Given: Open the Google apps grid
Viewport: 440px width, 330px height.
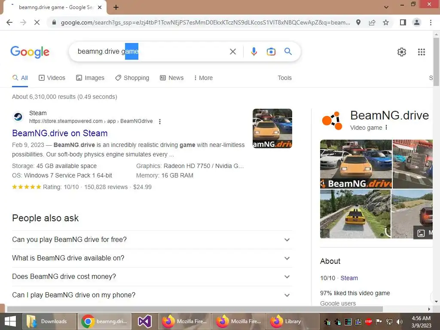Looking at the screenshot, I should click(422, 52).
